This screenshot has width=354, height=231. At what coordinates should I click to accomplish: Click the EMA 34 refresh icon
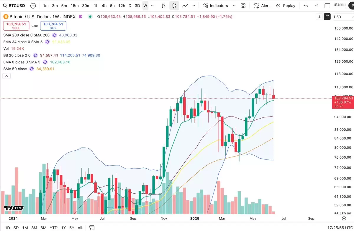(x=47, y=42)
